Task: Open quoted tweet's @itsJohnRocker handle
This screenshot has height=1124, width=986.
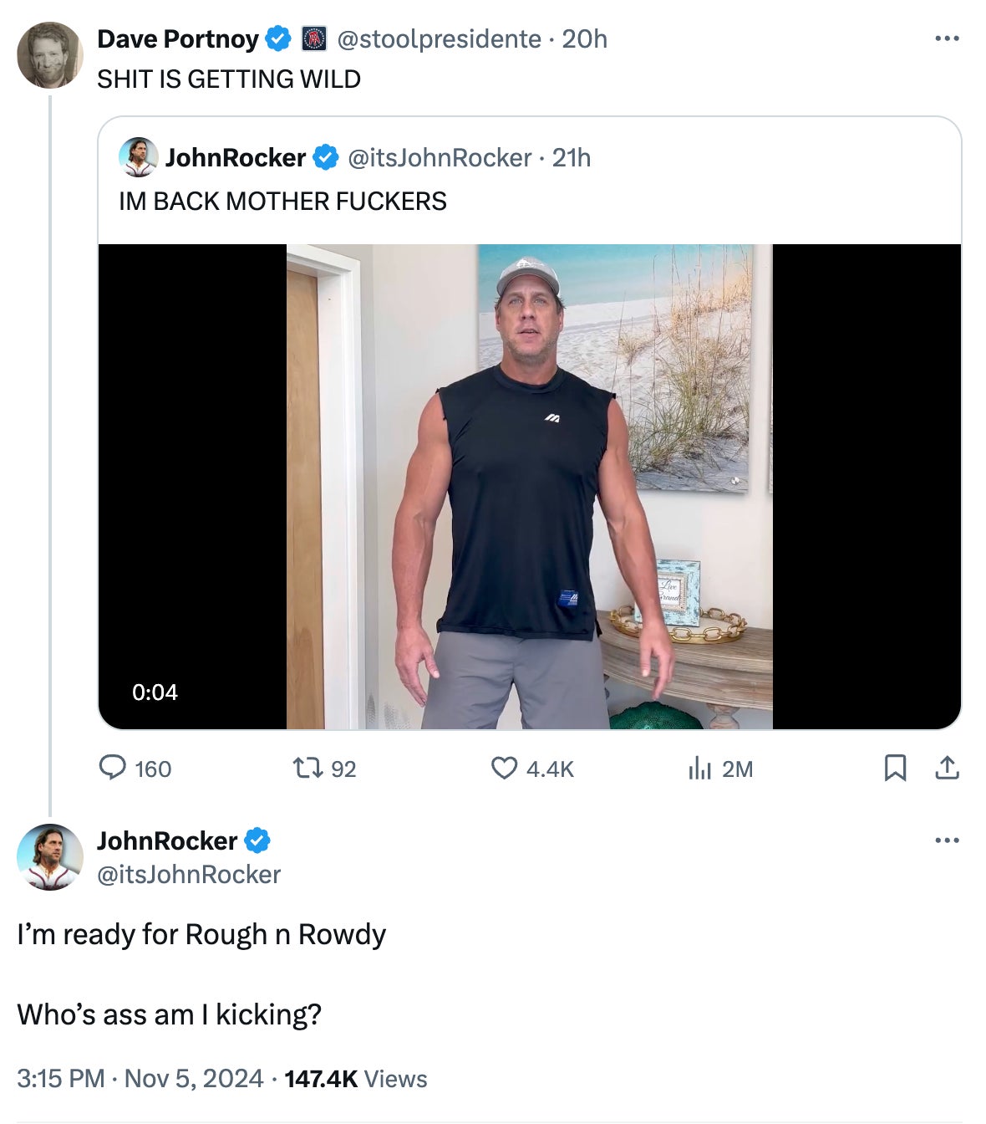Action: 439,157
